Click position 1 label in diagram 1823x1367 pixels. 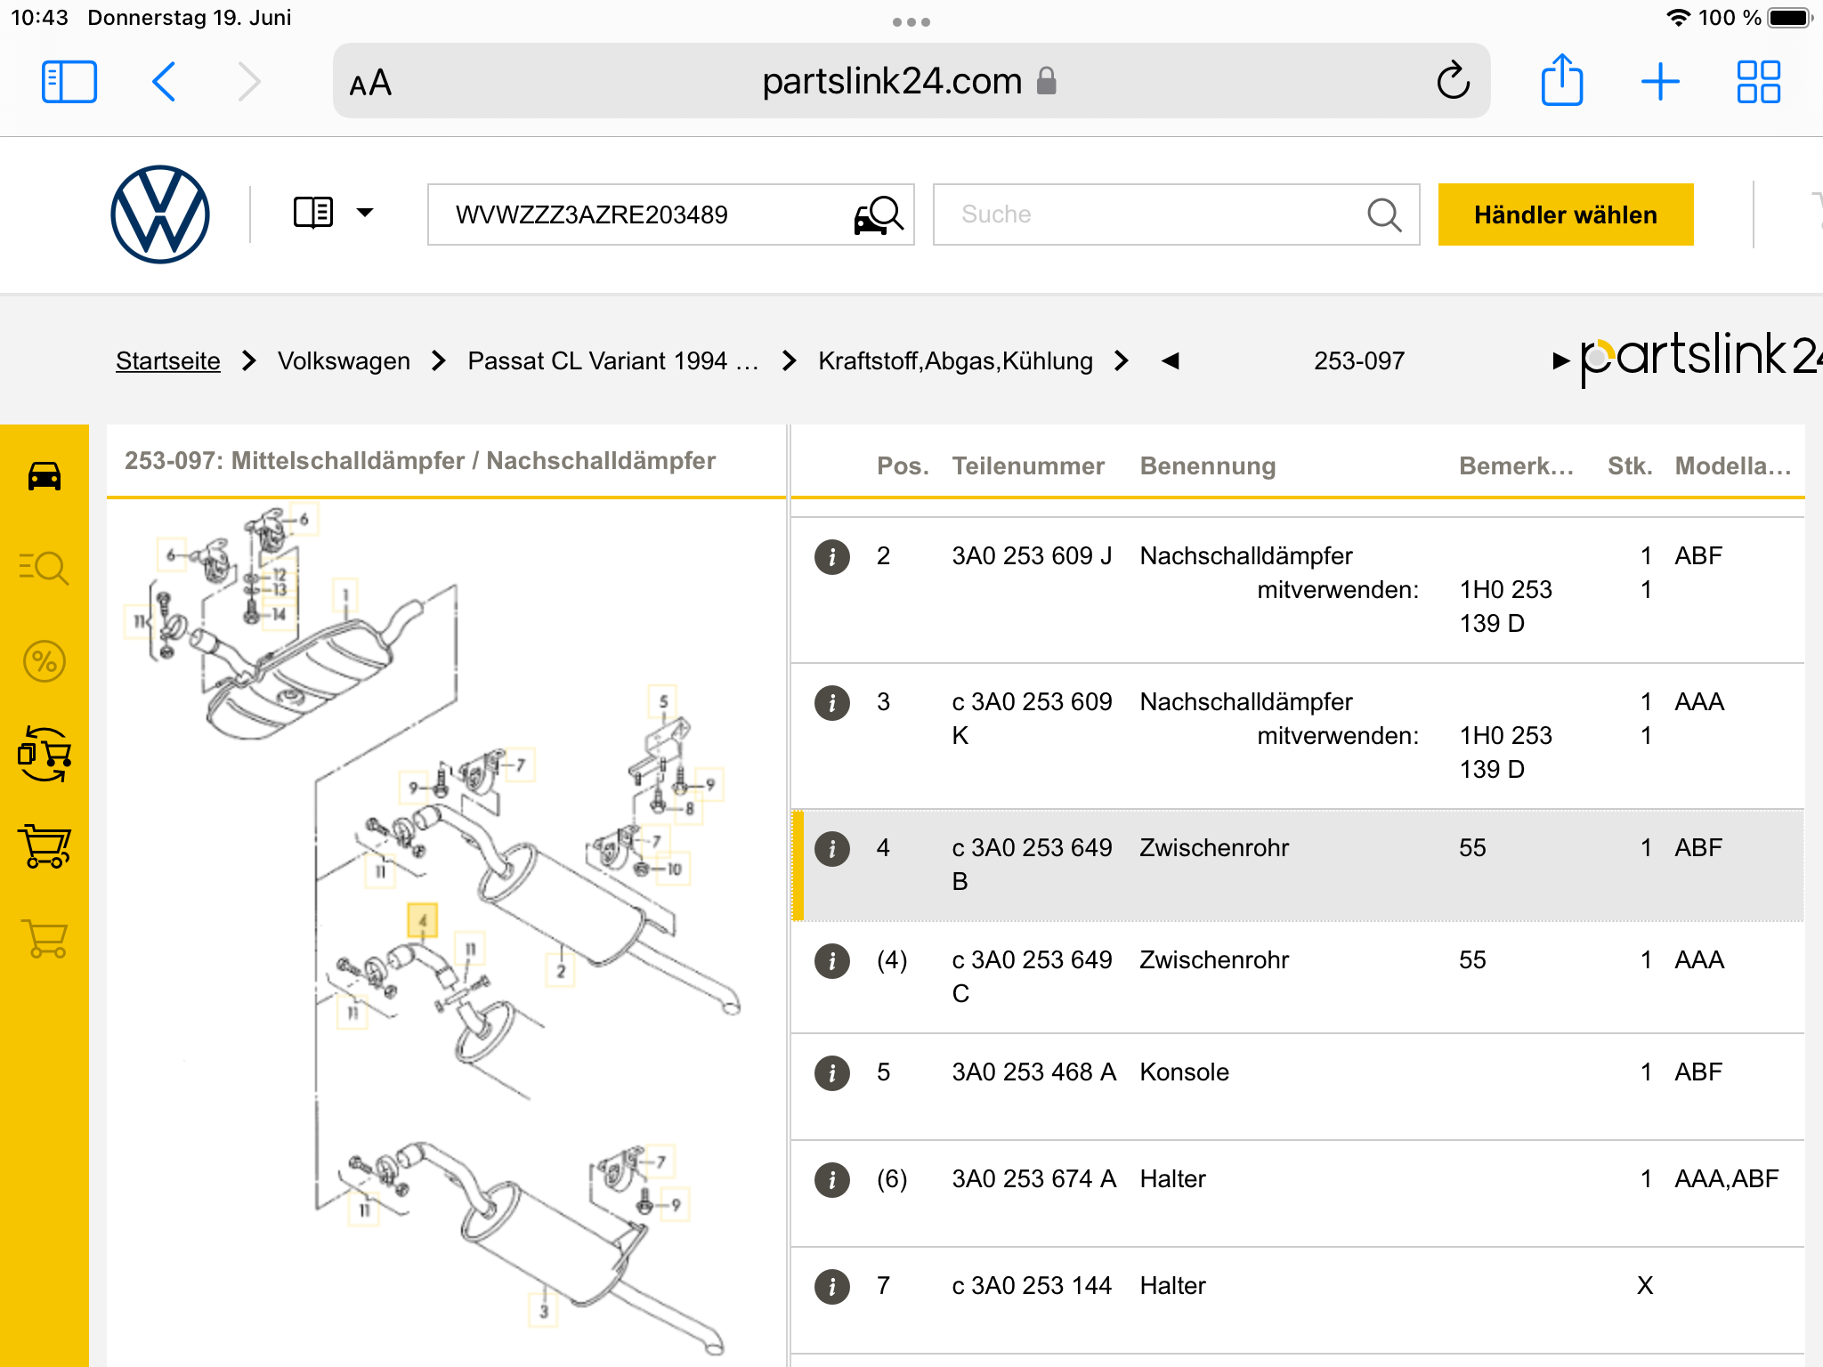pyautogui.click(x=345, y=595)
